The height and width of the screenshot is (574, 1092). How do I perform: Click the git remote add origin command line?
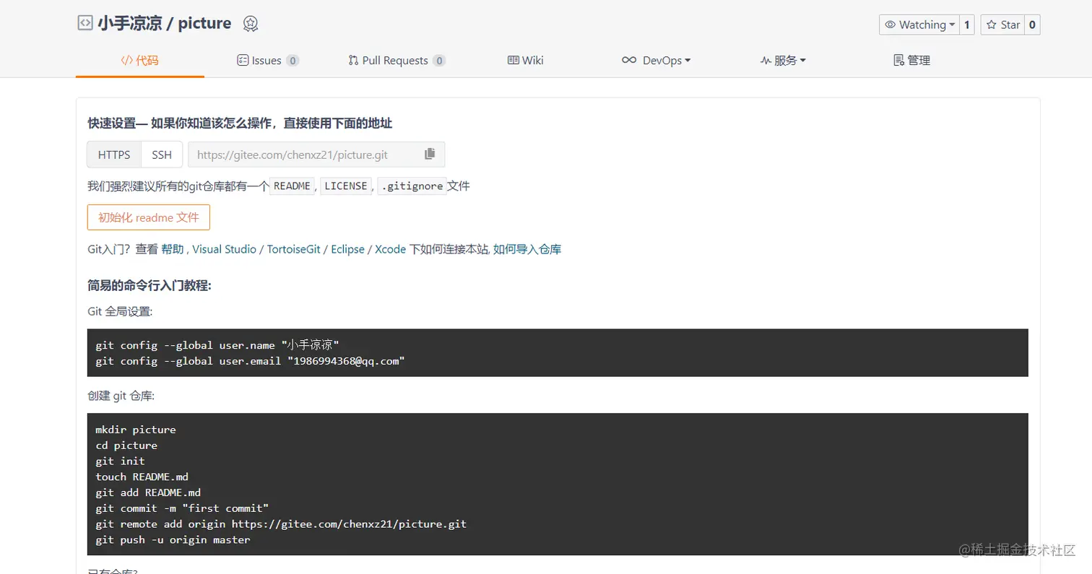point(281,523)
